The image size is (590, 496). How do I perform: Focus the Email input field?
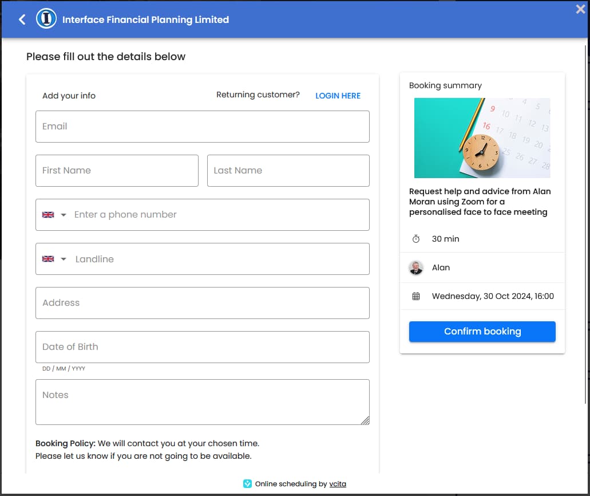(x=202, y=127)
